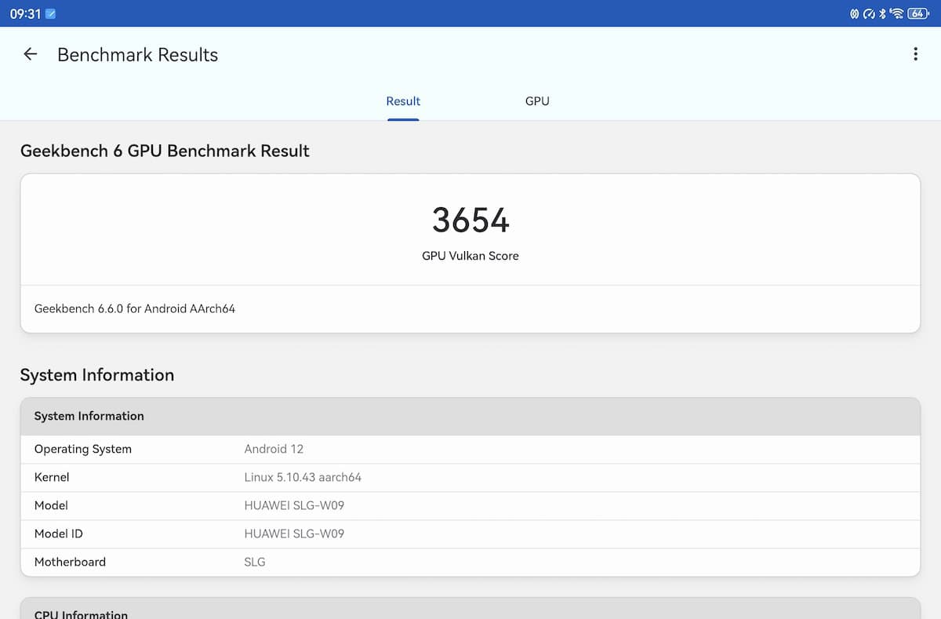The width and height of the screenshot is (941, 619).
Task: Tap the Benchmark Results page title
Action: pos(138,55)
